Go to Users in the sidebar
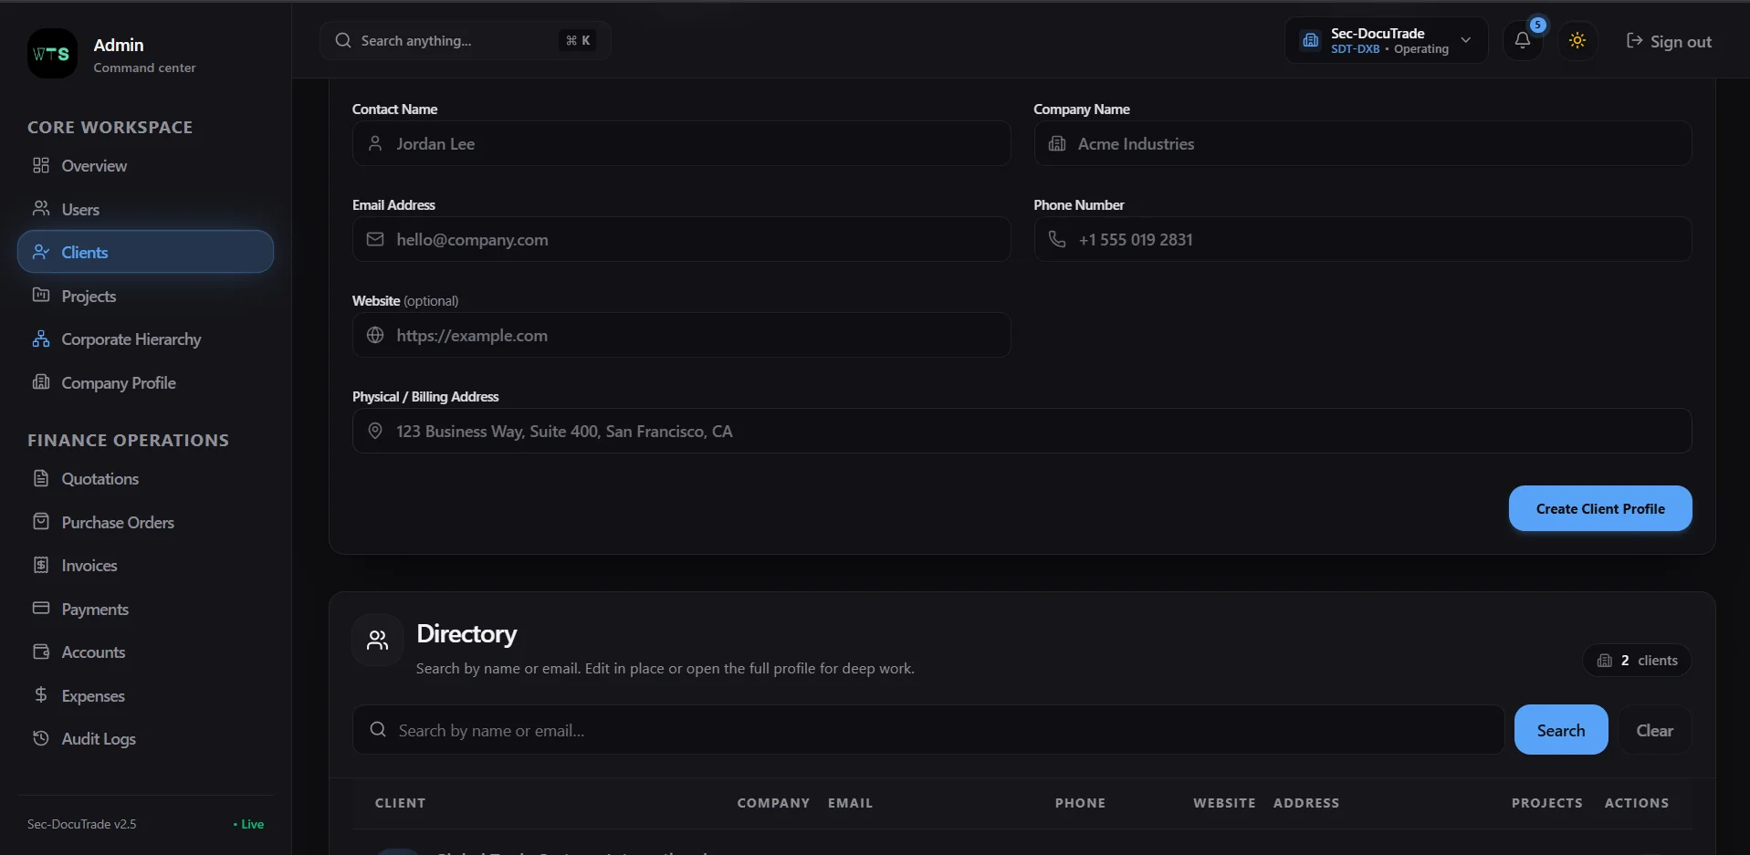Screen dimensions: 1750x855 (146, 209)
